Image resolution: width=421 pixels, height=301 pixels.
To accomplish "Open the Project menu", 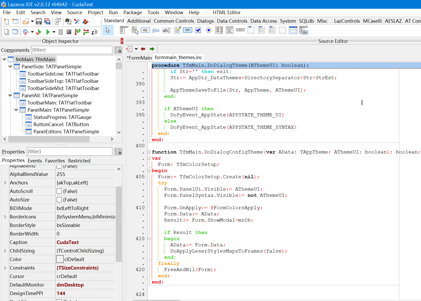I will (x=95, y=12).
